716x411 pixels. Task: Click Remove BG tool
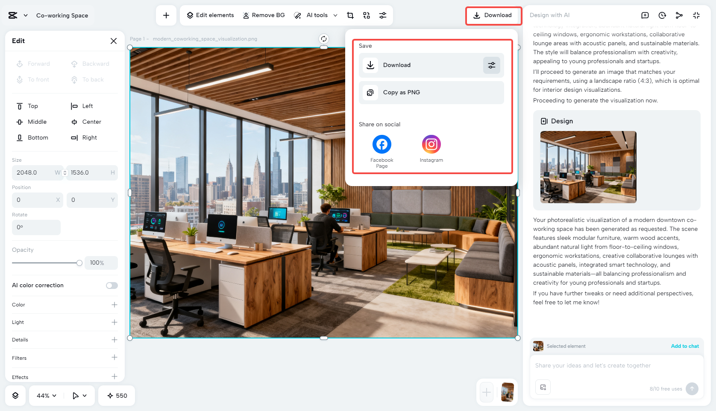click(x=264, y=15)
